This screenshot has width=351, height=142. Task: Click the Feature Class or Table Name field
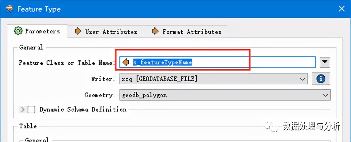218,62
